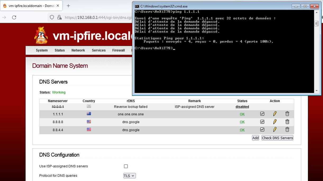Click the dns.google cell for 8.8.8.8

pyautogui.click(x=131, y=122)
